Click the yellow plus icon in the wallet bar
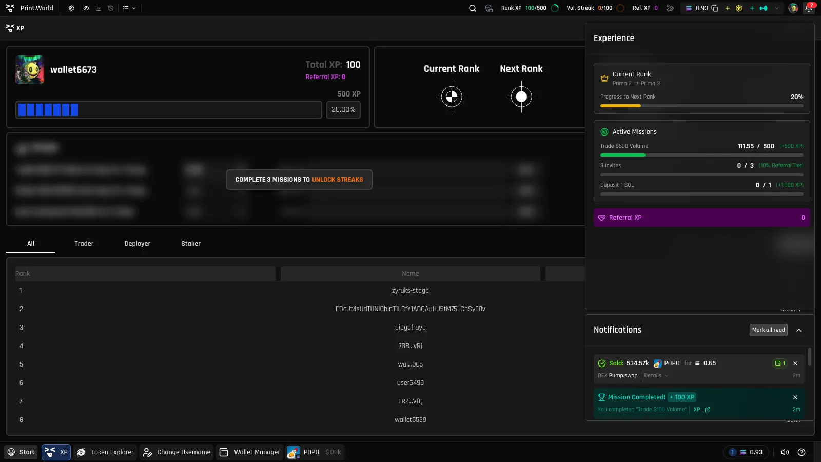The height and width of the screenshot is (462, 821). point(727,8)
